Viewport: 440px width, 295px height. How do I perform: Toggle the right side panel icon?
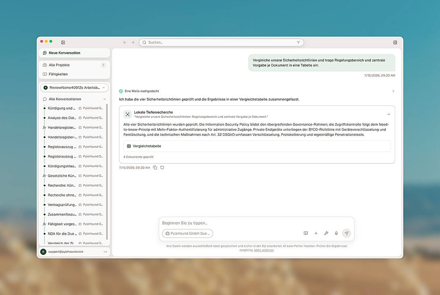(395, 43)
